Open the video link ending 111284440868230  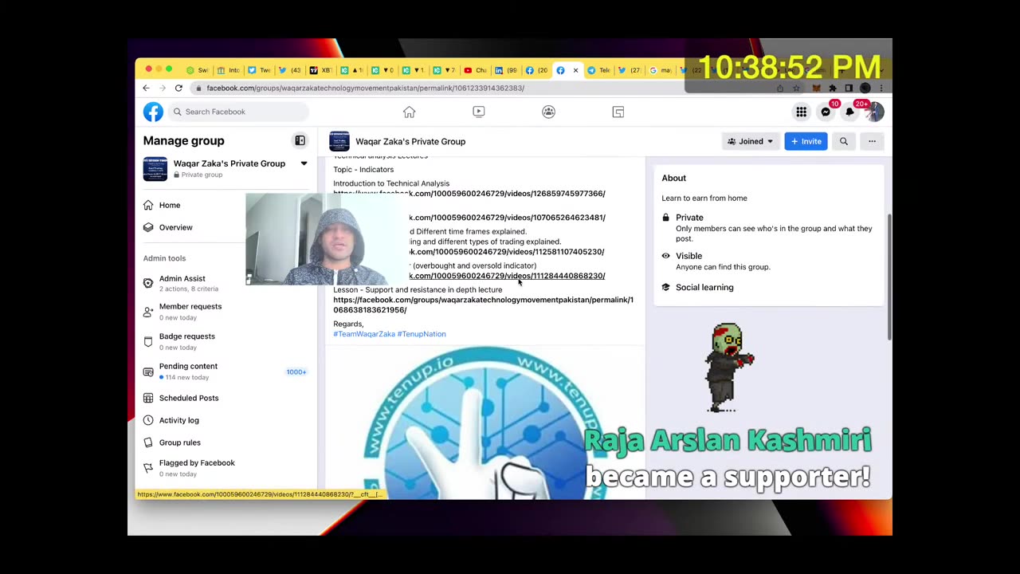point(507,276)
